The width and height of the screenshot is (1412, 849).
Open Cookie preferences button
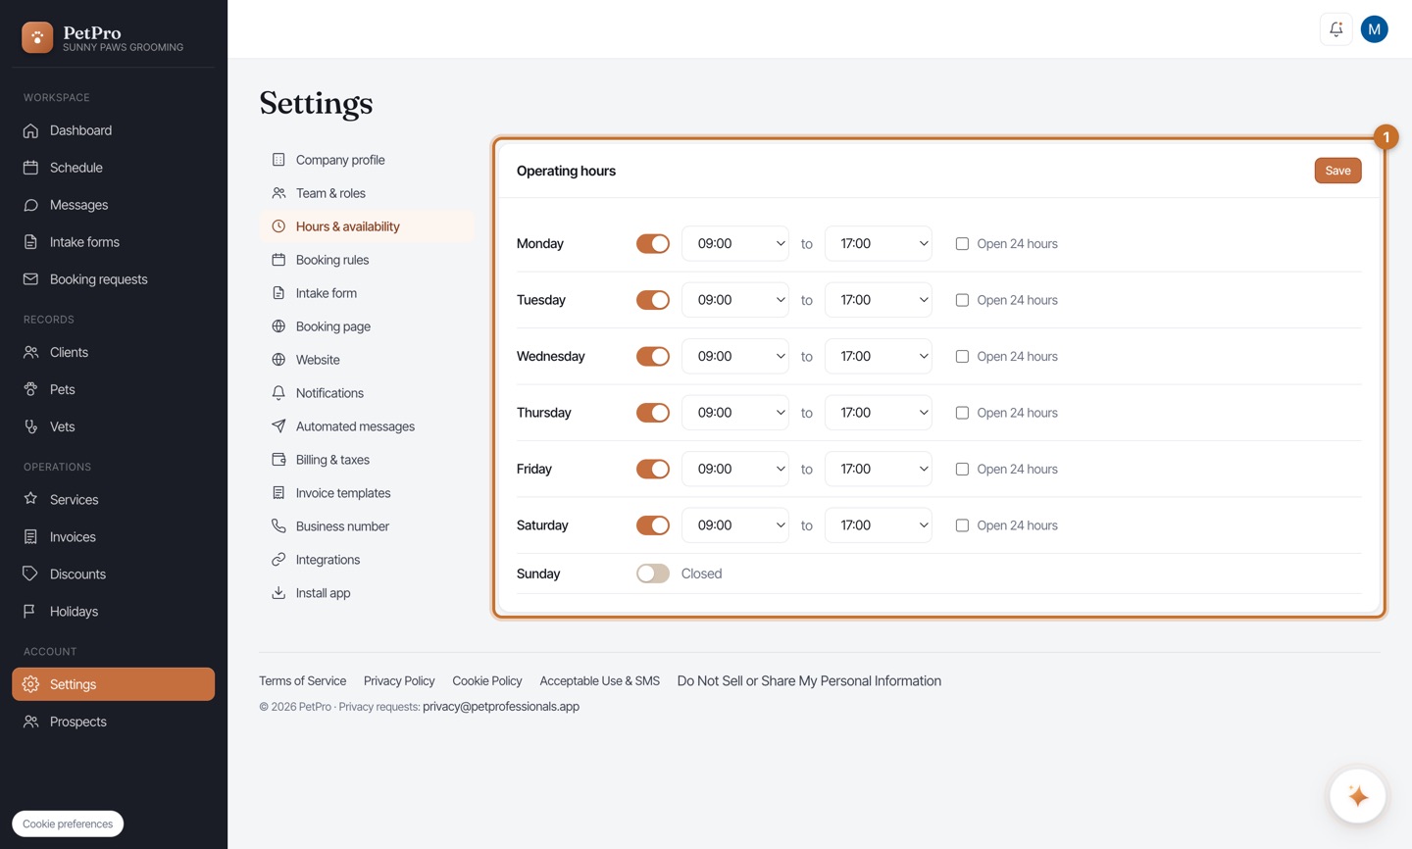coord(68,824)
